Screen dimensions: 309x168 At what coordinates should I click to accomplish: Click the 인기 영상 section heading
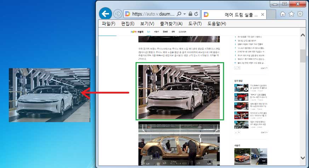pyautogui.click(x=239, y=81)
